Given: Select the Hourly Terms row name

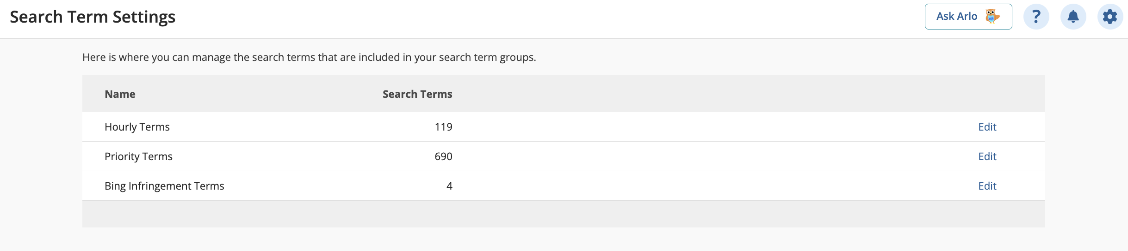Looking at the screenshot, I should pos(137,127).
